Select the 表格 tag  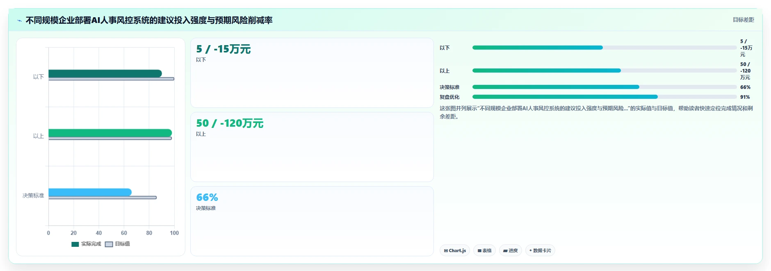tap(484, 251)
